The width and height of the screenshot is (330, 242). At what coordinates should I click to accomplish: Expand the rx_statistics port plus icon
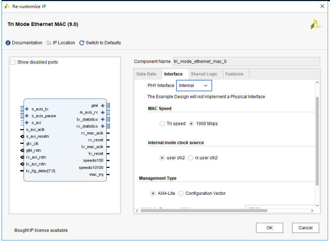[103, 126]
